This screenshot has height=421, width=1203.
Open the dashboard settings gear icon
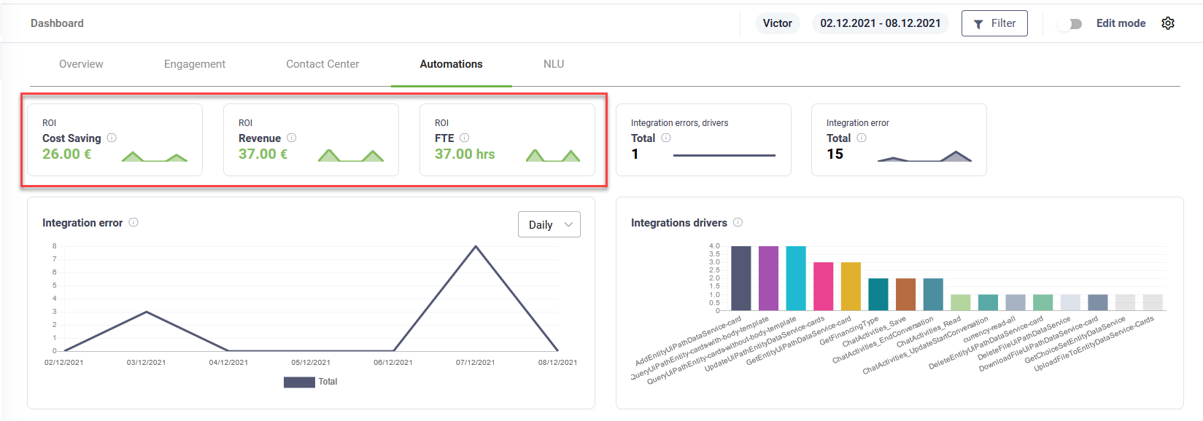coord(1168,23)
